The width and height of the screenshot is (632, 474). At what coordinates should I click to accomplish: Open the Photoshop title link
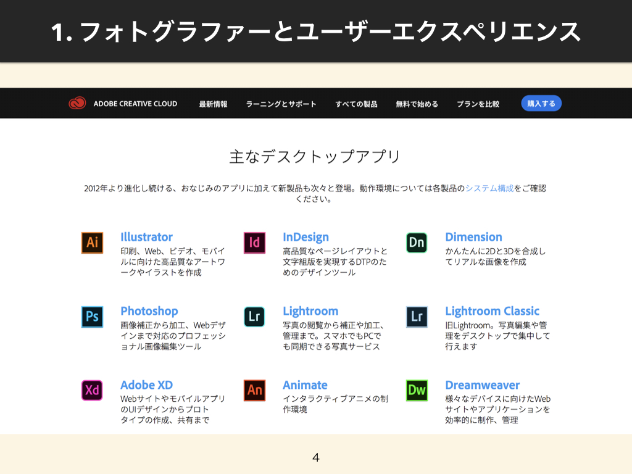point(149,311)
